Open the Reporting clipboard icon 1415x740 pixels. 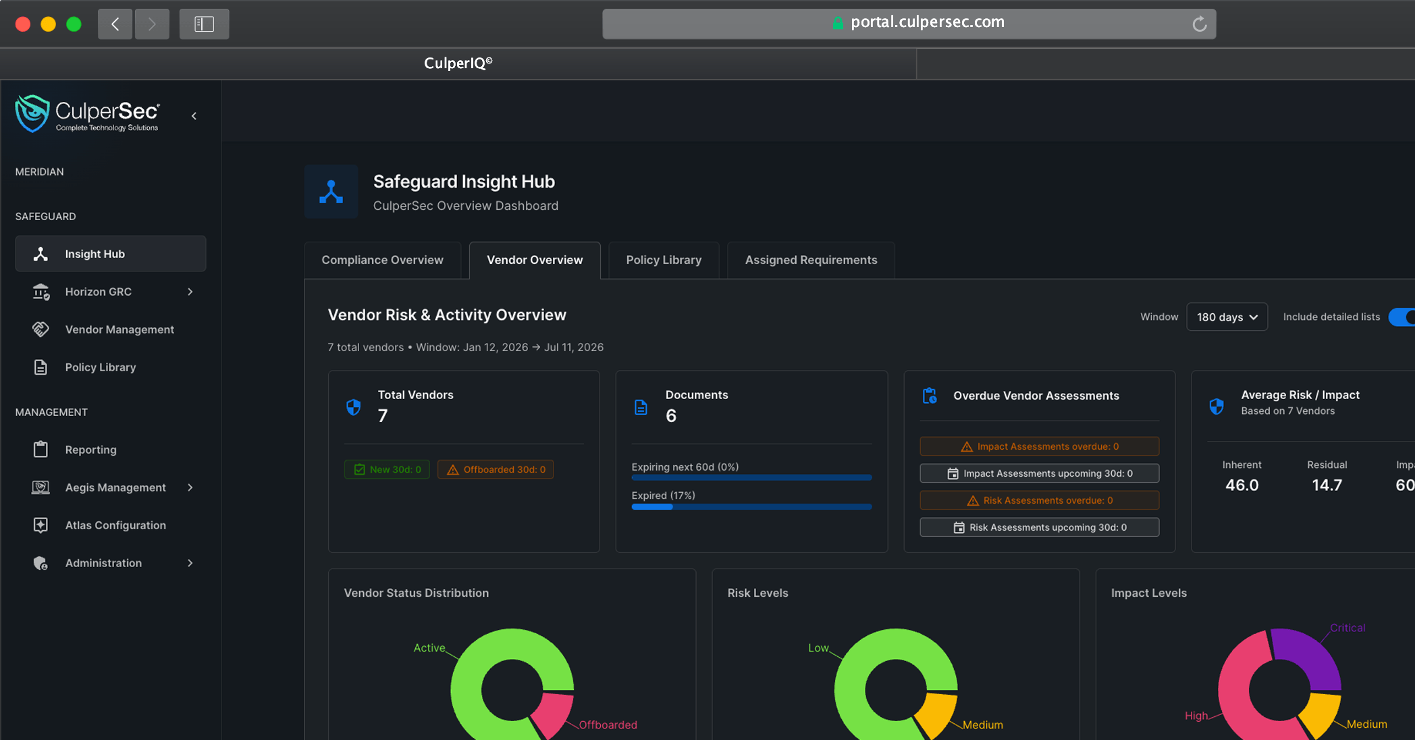(x=41, y=450)
